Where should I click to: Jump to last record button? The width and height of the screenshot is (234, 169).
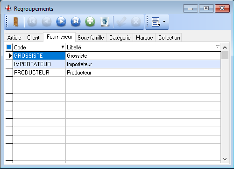(x=76, y=21)
